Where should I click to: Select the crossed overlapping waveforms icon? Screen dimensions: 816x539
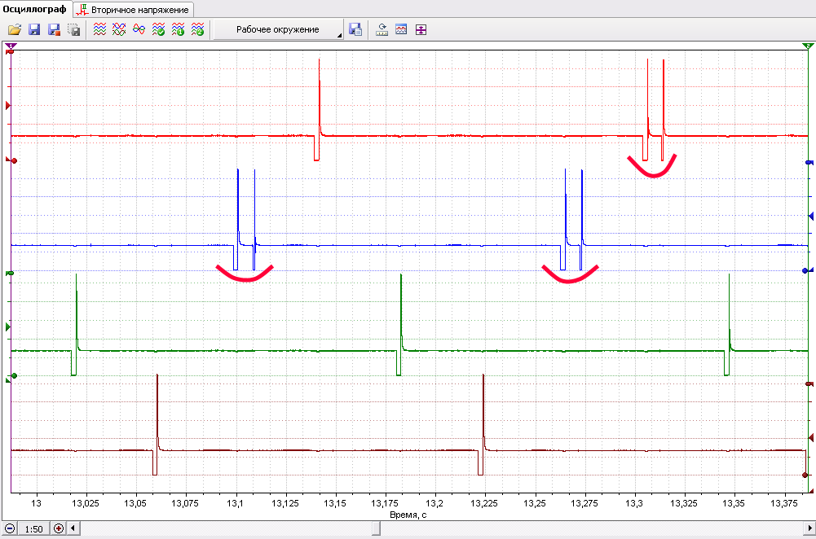click(x=119, y=29)
